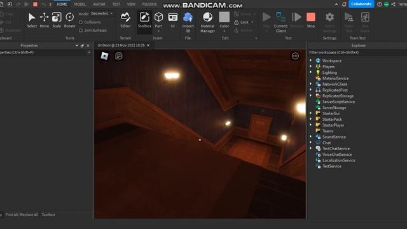Open the bottom Toolbox tab

pyautogui.click(x=48, y=215)
